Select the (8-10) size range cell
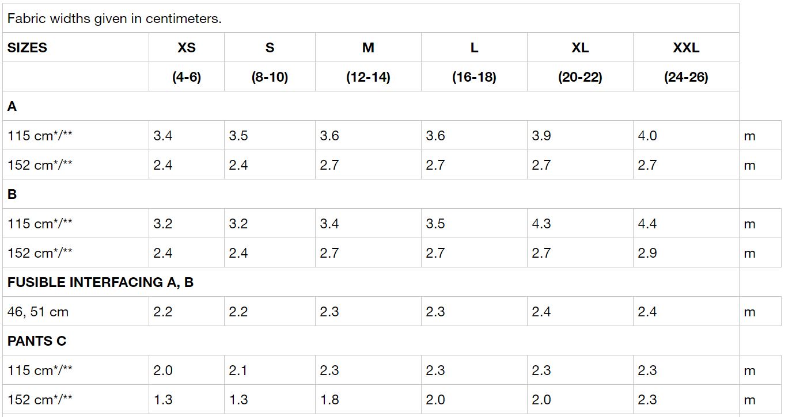The height and width of the screenshot is (417, 796). click(270, 76)
